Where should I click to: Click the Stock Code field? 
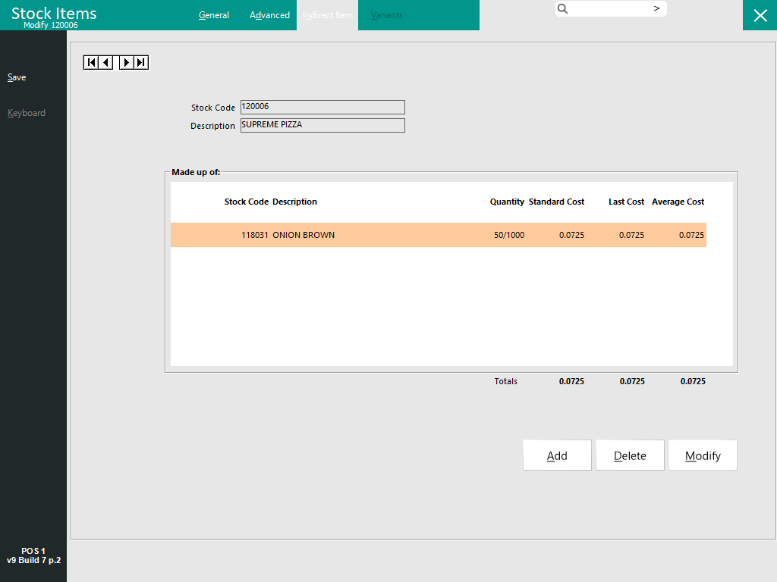coord(322,107)
